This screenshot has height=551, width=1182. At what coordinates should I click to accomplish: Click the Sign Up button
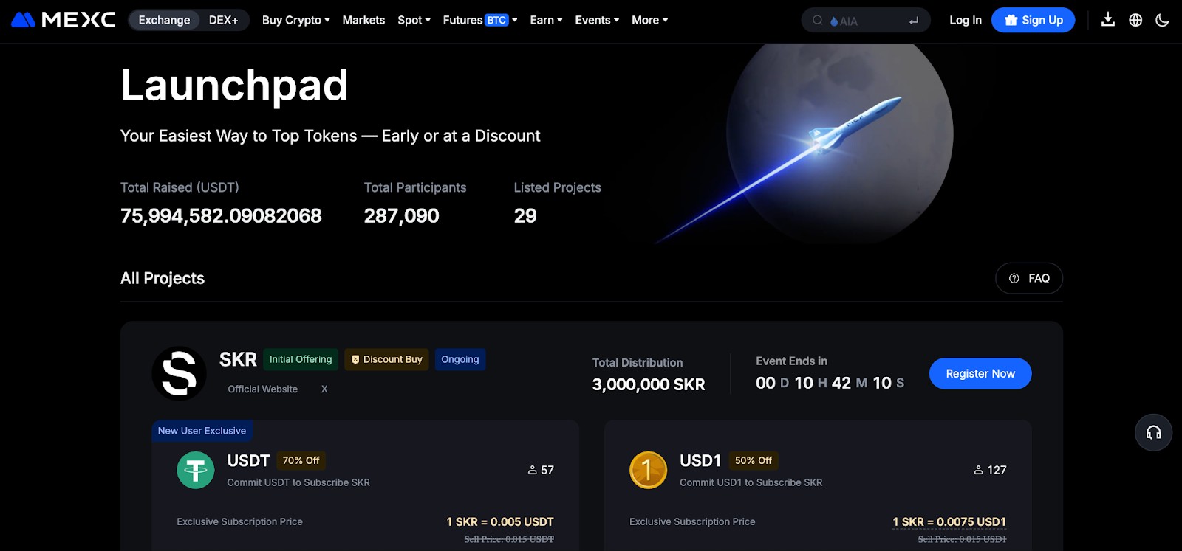click(1033, 20)
